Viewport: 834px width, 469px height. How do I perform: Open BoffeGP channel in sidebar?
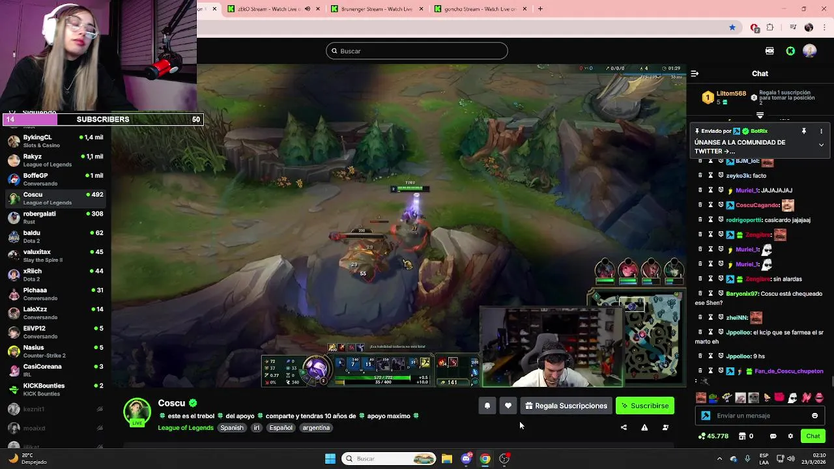click(55, 179)
